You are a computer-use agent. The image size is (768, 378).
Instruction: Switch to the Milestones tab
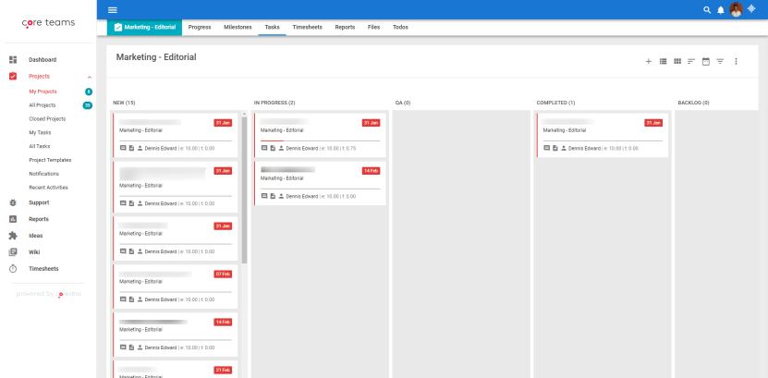pos(238,28)
